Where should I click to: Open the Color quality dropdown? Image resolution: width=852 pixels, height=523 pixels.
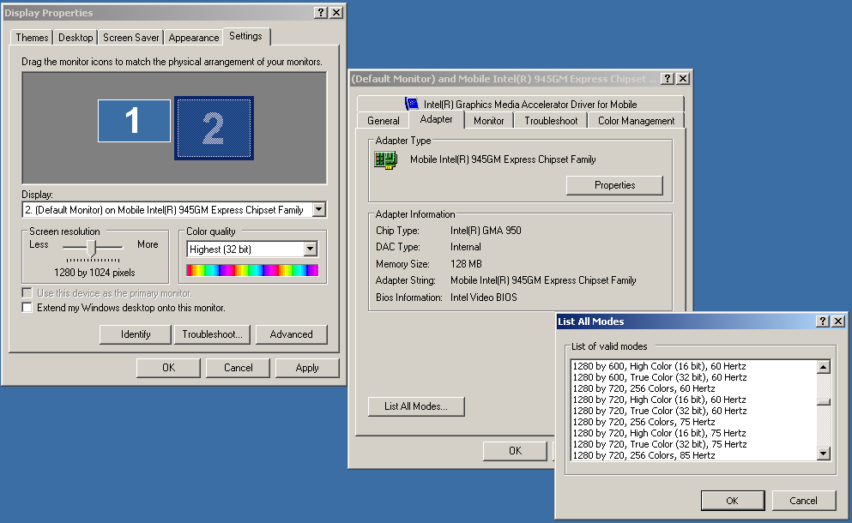(x=310, y=249)
